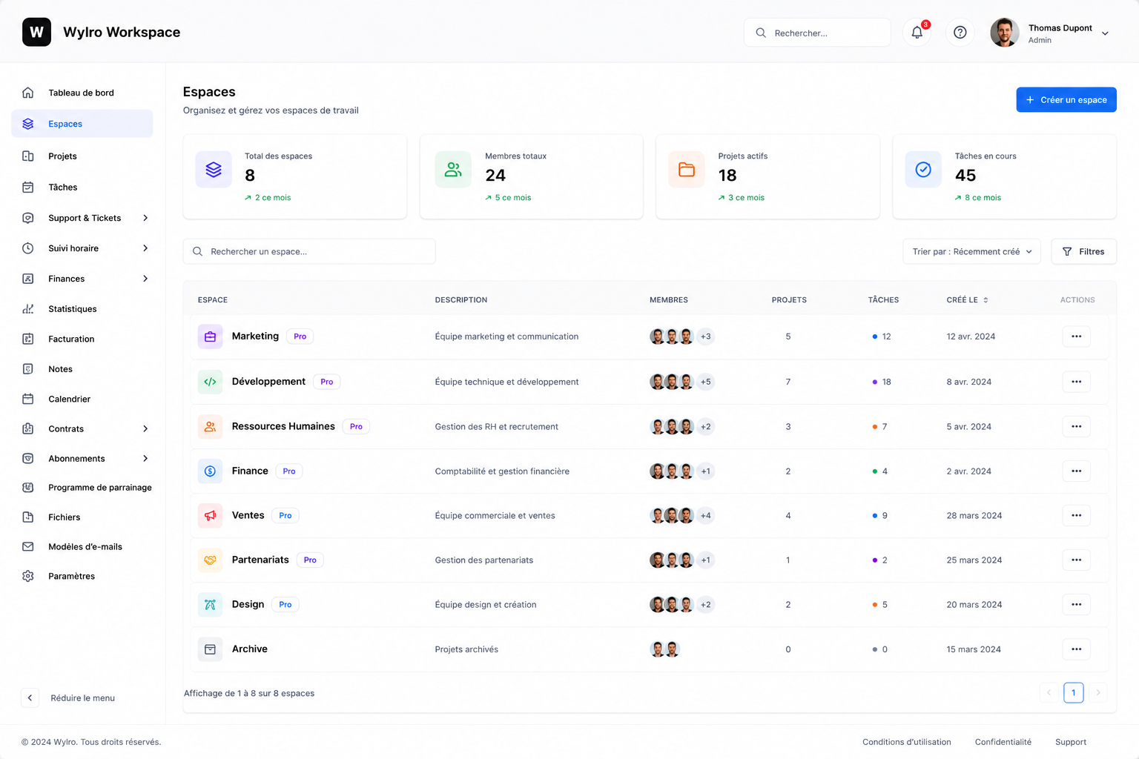Open actions menu for Ventes row

[x=1076, y=515]
